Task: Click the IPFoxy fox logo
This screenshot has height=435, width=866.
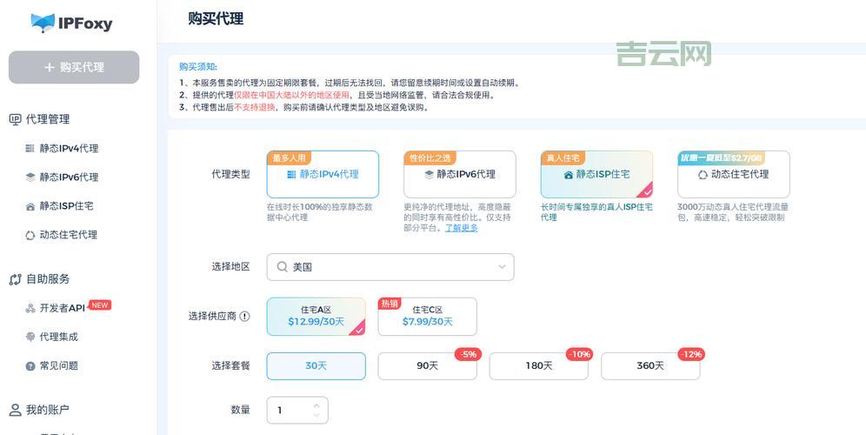Action: point(43,23)
